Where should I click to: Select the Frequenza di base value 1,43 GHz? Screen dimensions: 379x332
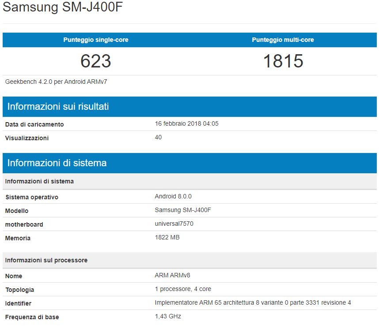click(168, 316)
